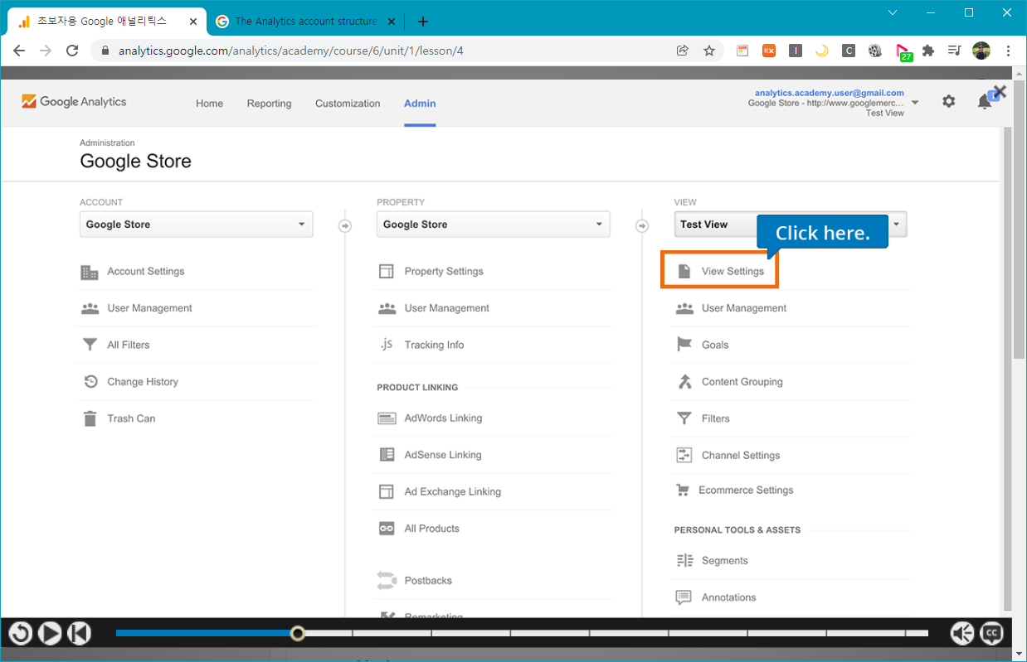Click the All Products link icon
Image resolution: width=1027 pixels, height=662 pixels.
pyautogui.click(x=387, y=529)
